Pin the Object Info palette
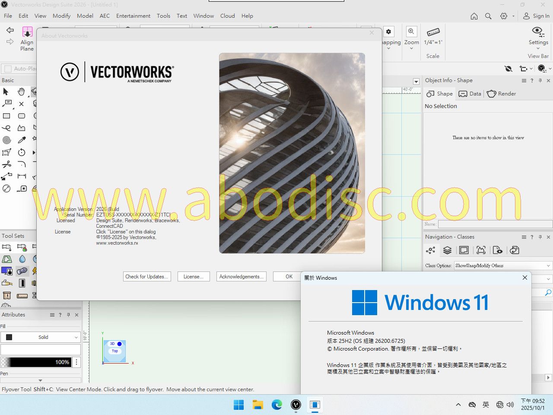Screen dimensions: 553x415 tap(540, 80)
